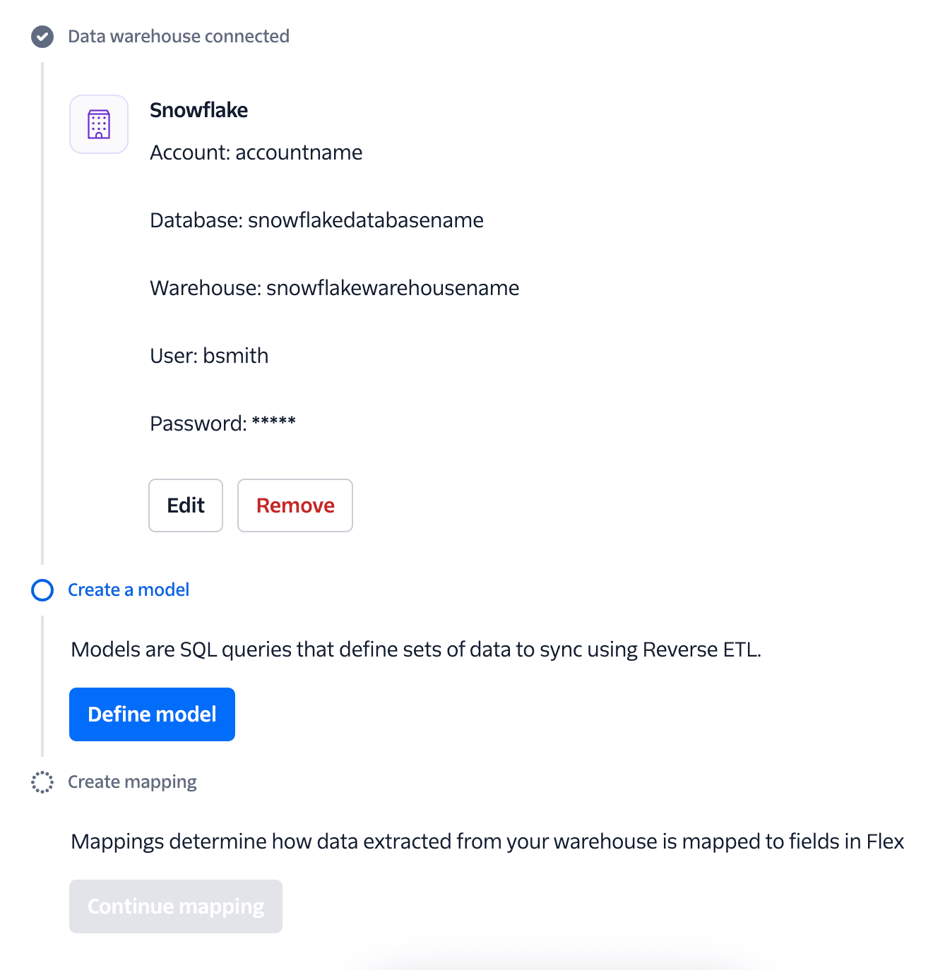
Task: Click the dashed spinner icon beside Create mapping
Action: coord(42,782)
